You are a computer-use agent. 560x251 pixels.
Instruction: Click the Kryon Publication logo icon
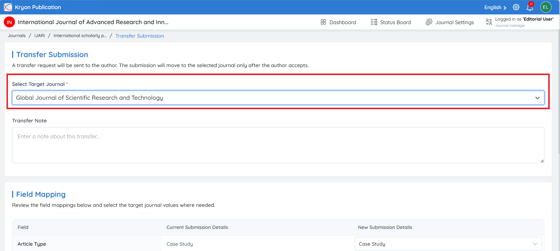8,7
